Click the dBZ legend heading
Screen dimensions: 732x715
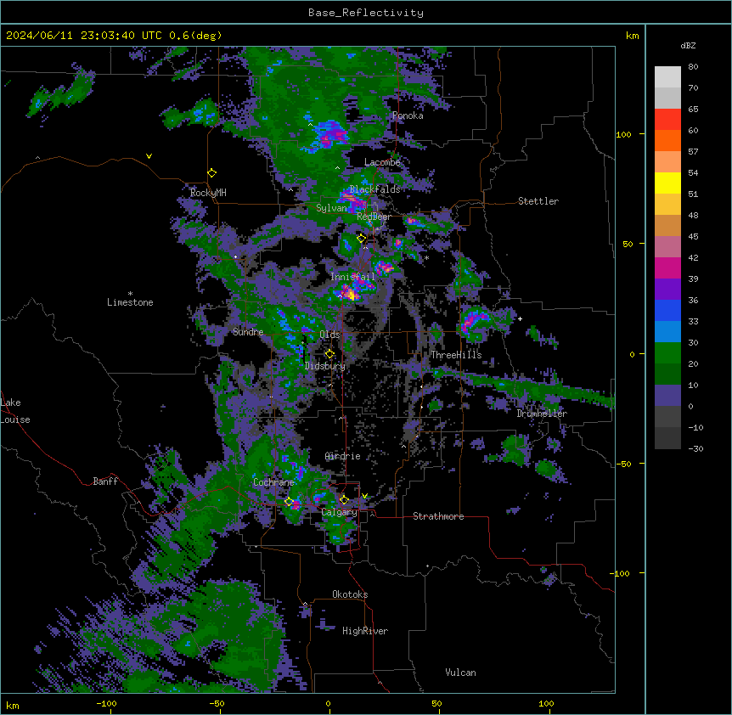click(688, 46)
